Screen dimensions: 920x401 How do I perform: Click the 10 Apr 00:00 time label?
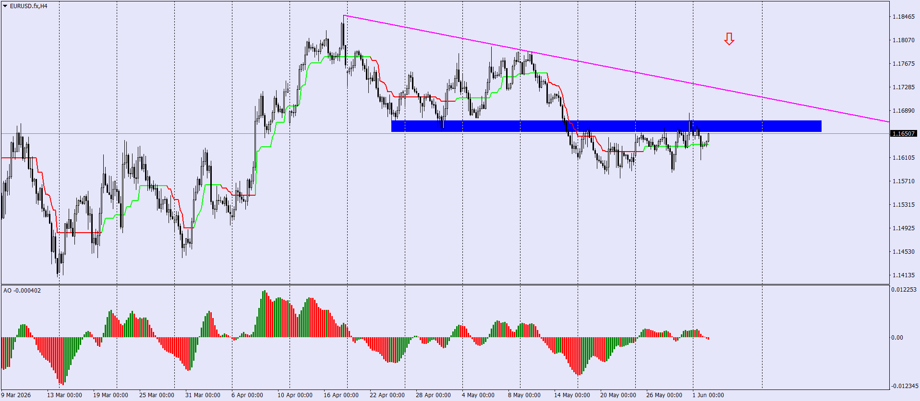(295, 395)
